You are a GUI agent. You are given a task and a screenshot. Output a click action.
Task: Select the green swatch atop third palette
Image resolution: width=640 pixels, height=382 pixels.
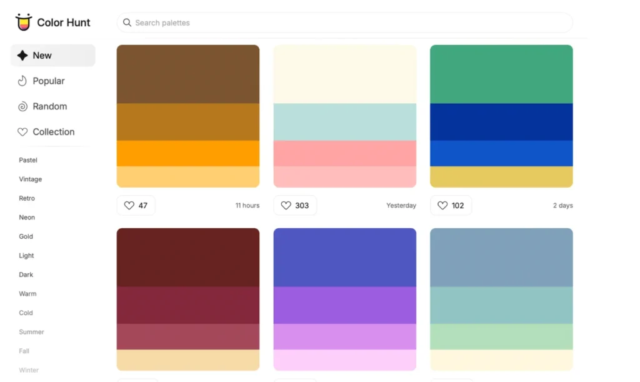pyautogui.click(x=501, y=74)
